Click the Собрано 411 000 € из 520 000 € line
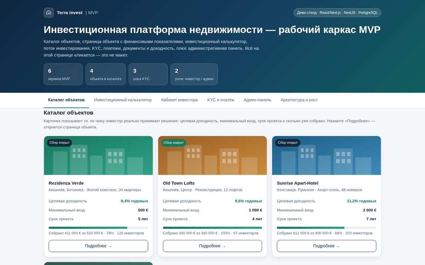This screenshot has height=265, width=425. 96,233
